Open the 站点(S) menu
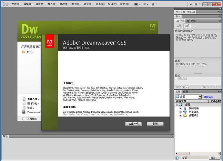The image size is (223, 161). (x=100, y=4)
